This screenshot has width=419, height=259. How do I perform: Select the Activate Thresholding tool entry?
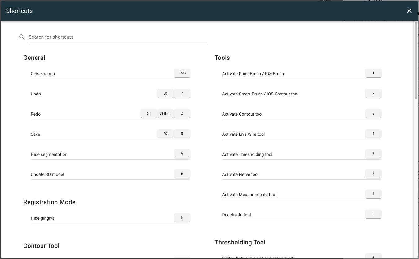tap(247, 154)
